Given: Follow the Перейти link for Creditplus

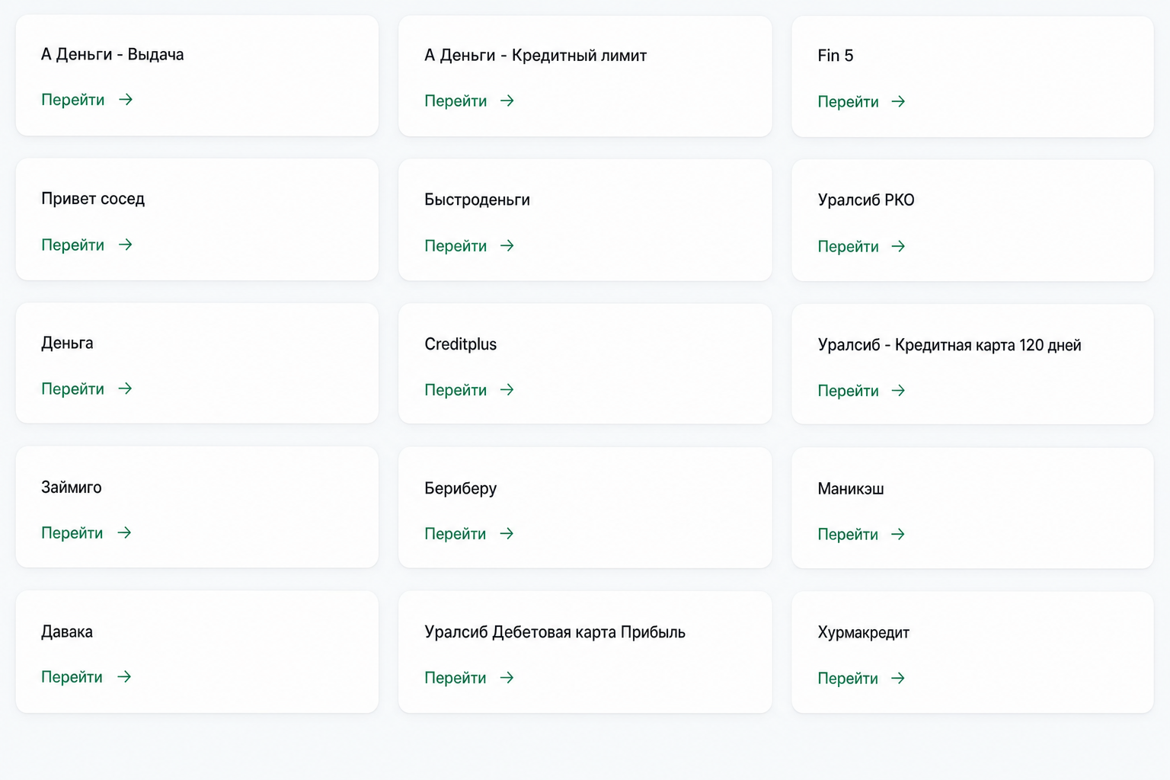Looking at the screenshot, I should pos(456,390).
